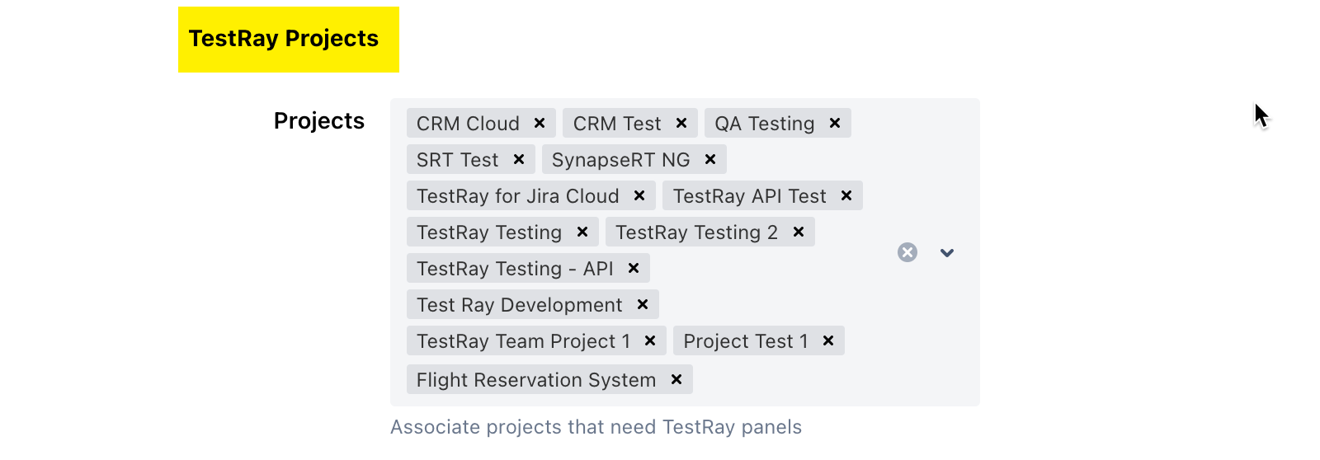Screen dimensions: 1320x460
Task: Remove the CRM Test project tag
Action: [x=681, y=123]
